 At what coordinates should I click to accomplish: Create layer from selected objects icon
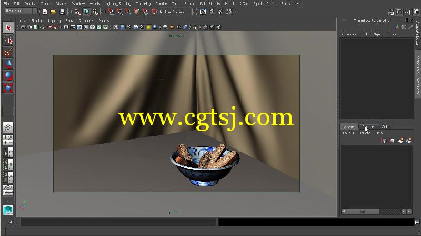pos(408,141)
